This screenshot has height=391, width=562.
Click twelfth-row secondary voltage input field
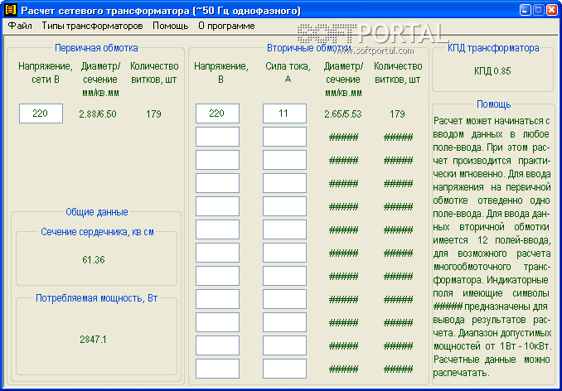pyautogui.click(x=217, y=369)
